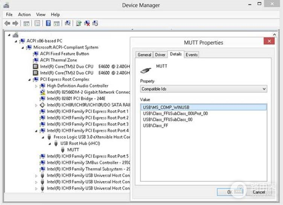Click the Update driver software toolbar icon
The image size is (283, 205).
[x=79, y=23]
